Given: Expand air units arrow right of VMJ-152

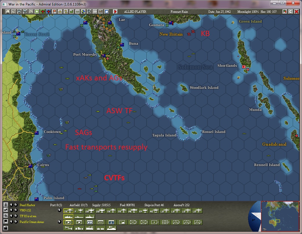Looking at the screenshot, I should point(60,210).
